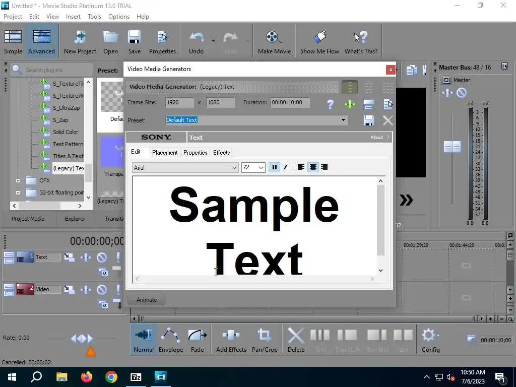Adjust the Master Bus volume fader

452,147
